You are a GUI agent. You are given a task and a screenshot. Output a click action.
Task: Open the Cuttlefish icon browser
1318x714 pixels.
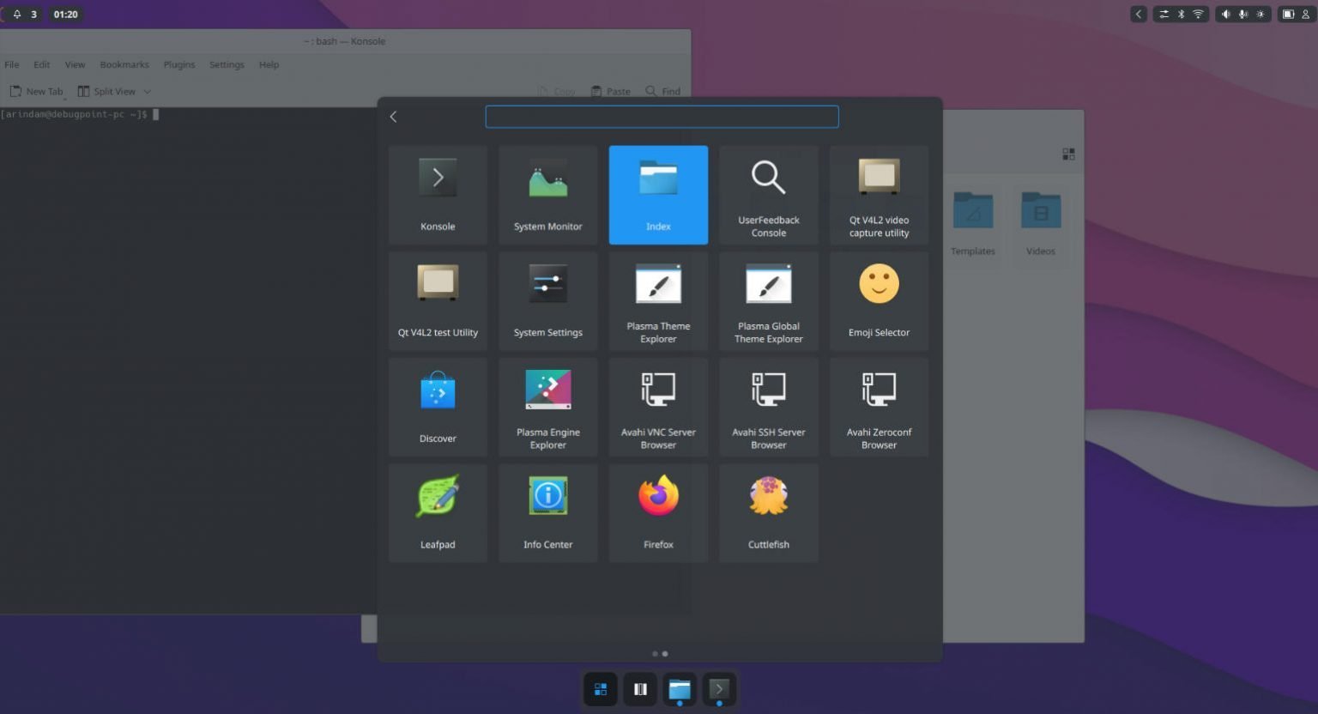coord(768,511)
